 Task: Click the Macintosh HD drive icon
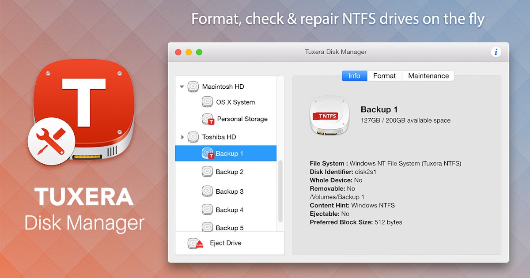pos(193,86)
